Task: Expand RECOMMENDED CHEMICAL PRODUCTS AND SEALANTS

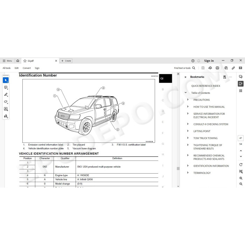Action: coord(188,155)
